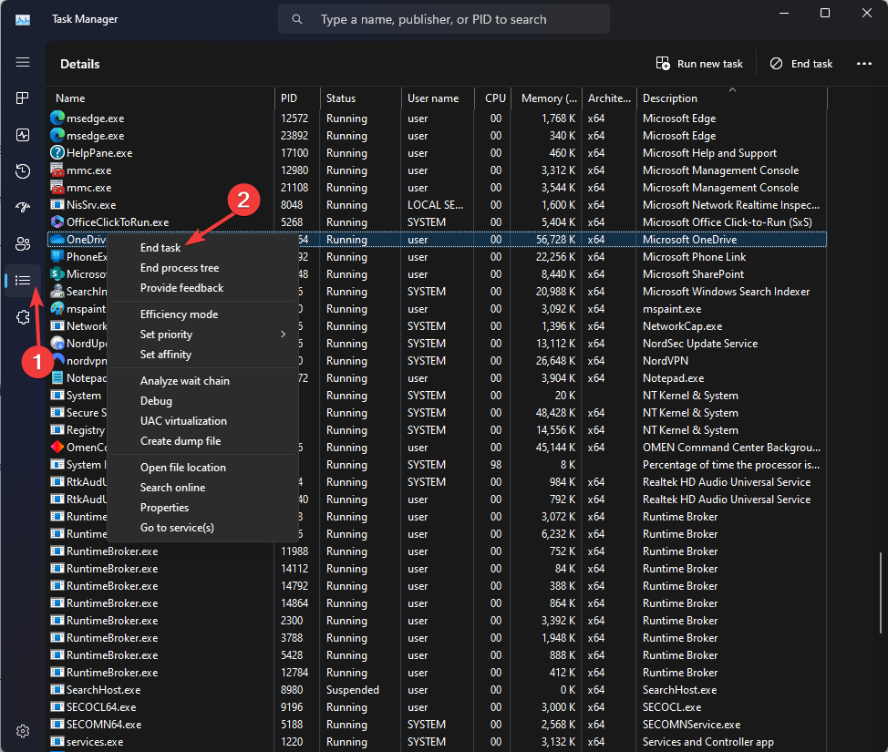Open the Startup apps page in sidebar
888x752 pixels.
point(23,207)
